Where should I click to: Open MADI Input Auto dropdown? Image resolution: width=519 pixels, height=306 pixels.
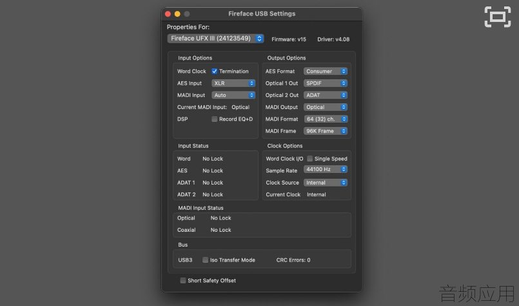tap(233, 95)
